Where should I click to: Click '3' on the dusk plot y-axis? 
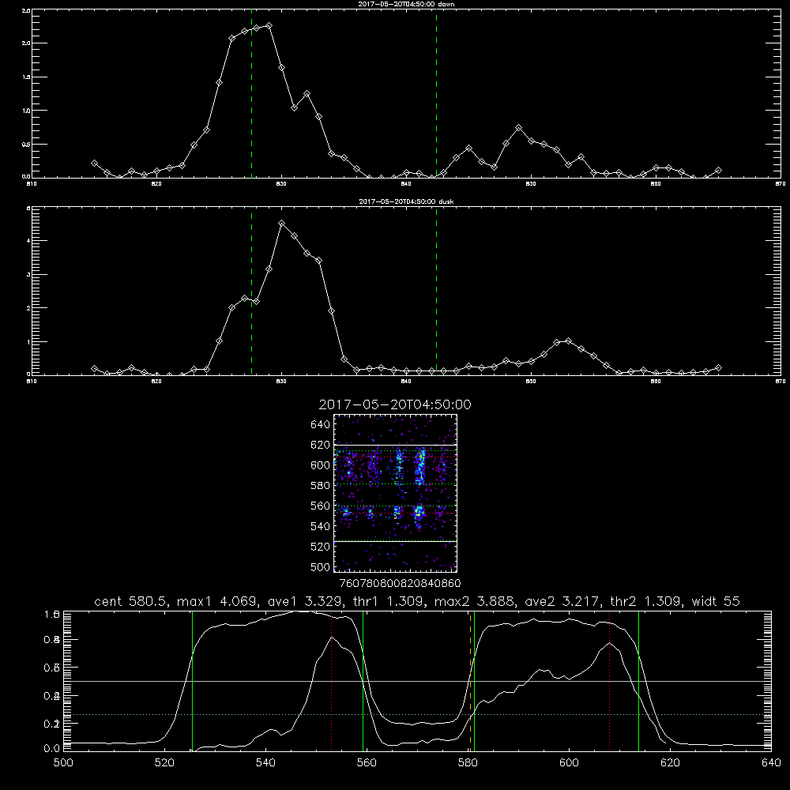(28, 275)
